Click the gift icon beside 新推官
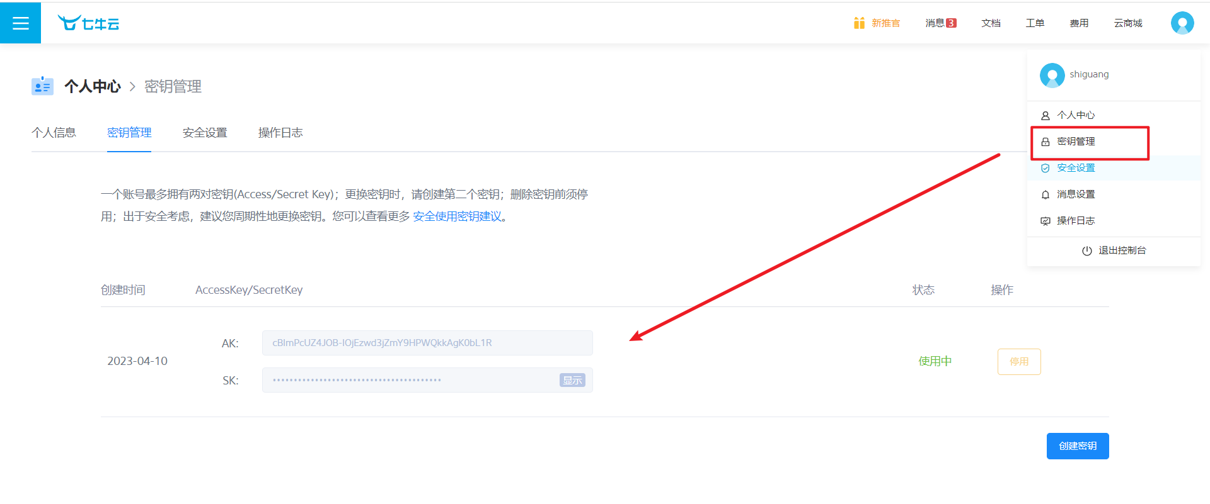Viewport: 1210px width, 504px height. coord(858,23)
